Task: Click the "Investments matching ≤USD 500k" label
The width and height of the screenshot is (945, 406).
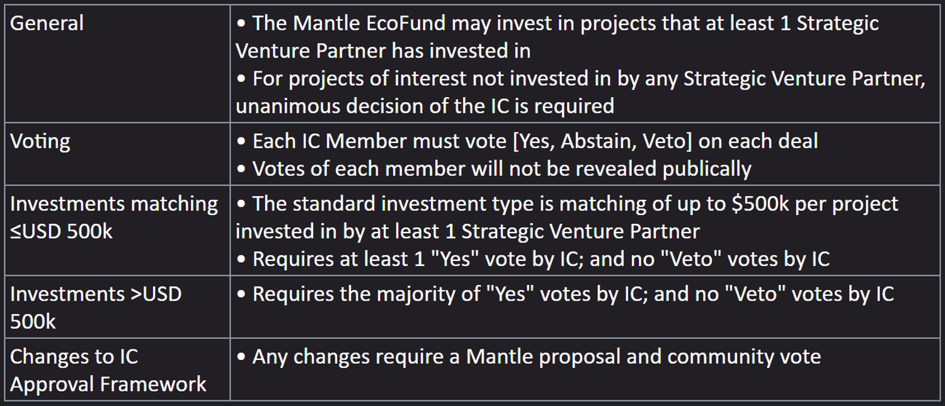Action: (x=114, y=217)
